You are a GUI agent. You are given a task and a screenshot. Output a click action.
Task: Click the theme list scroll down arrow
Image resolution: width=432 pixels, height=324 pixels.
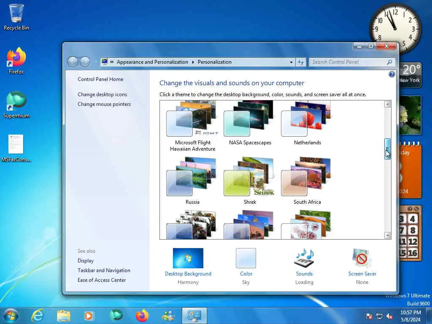click(387, 235)
